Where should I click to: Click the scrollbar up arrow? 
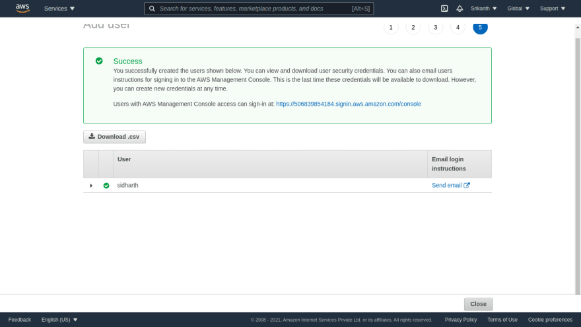pyautogui.click(x=578, y=28)
